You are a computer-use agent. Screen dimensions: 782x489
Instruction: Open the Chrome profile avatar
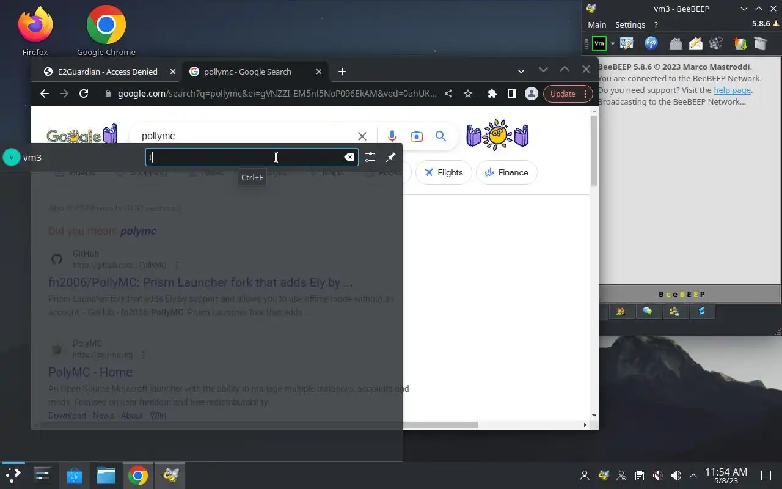pos(532,94)
